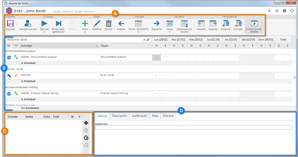Click the Excluir trash icon
The width and height of the screenshot is (298, 157).
click(x=109, y=24)
